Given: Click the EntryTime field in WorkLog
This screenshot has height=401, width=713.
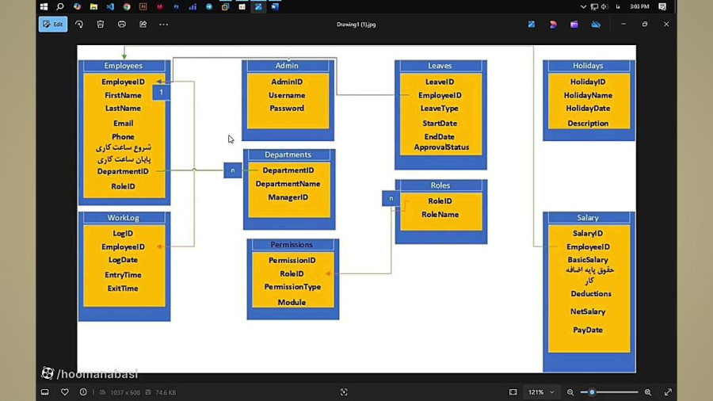Looking at the screenshot, I should [x=123, y=275].
